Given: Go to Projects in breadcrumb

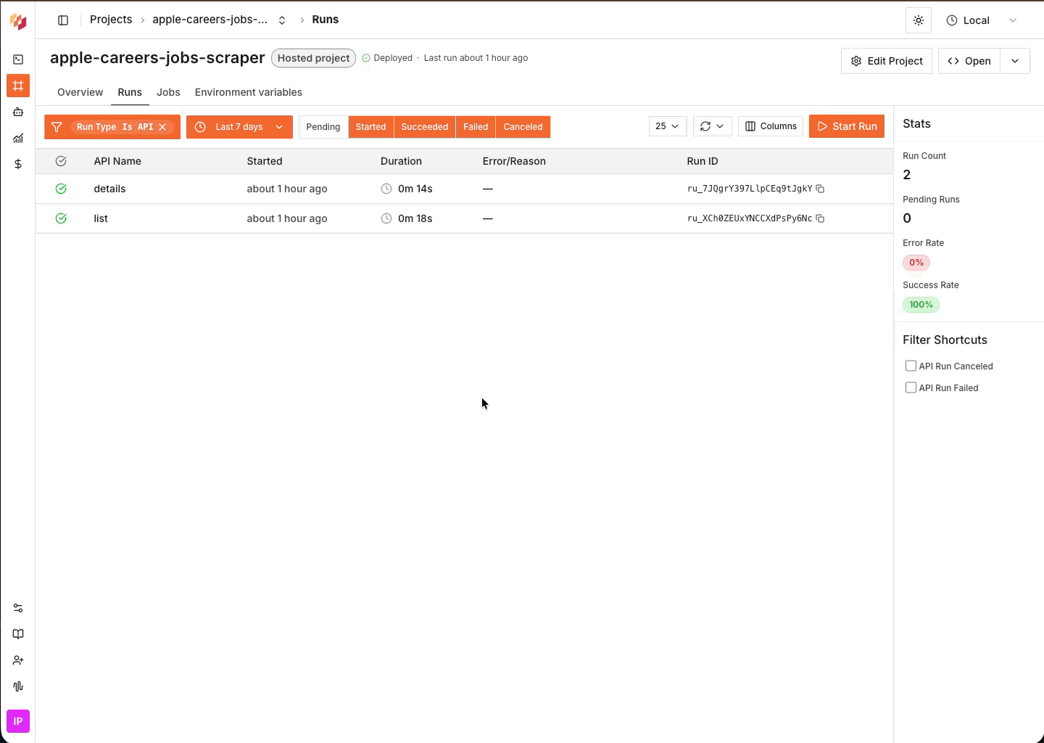Looking at the screenshot, I should 111,20.
